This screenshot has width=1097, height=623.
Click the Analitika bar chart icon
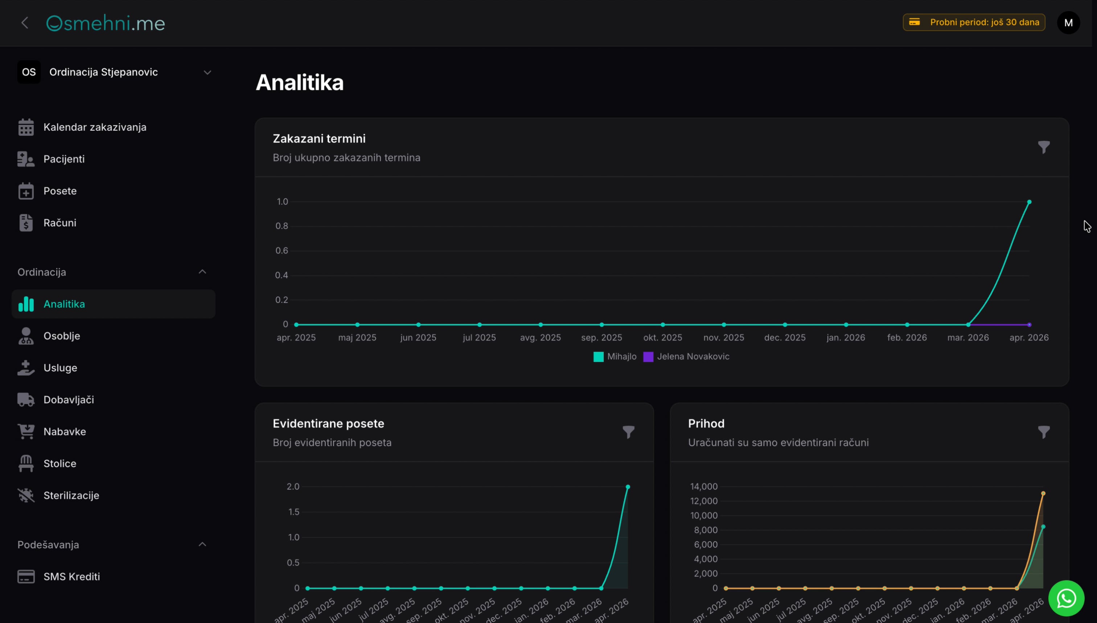pos(26,304)
